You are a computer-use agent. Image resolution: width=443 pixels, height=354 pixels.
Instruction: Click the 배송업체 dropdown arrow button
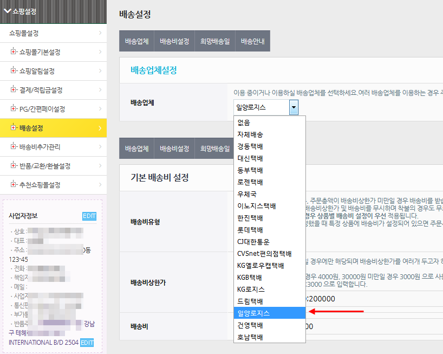pos(294,107)
